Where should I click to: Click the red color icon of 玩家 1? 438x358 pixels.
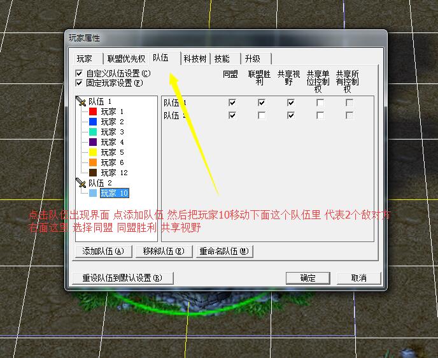[x=93, y=111]
